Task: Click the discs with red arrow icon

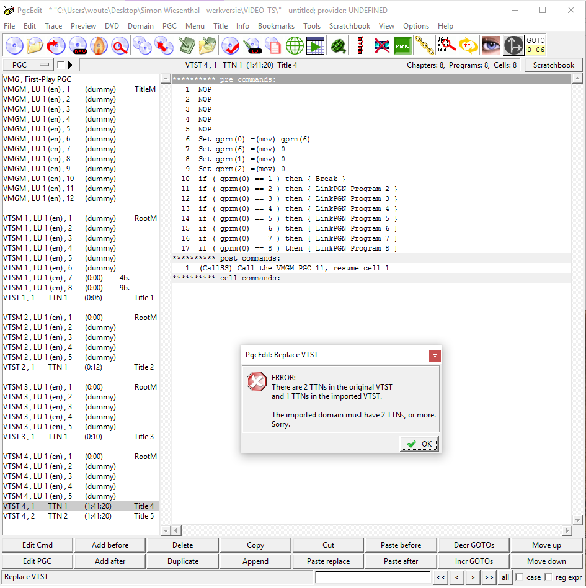Action: pyautogui.click(x=164, y=46)
